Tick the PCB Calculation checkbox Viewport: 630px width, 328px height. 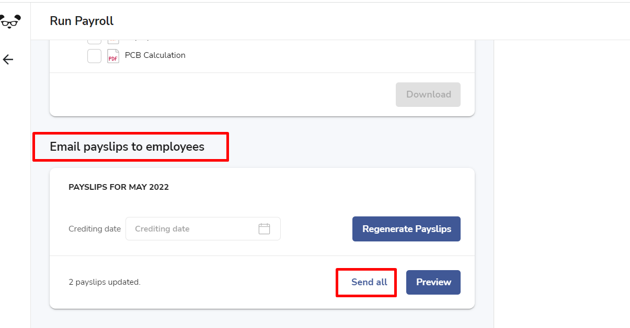coord(94,56)
